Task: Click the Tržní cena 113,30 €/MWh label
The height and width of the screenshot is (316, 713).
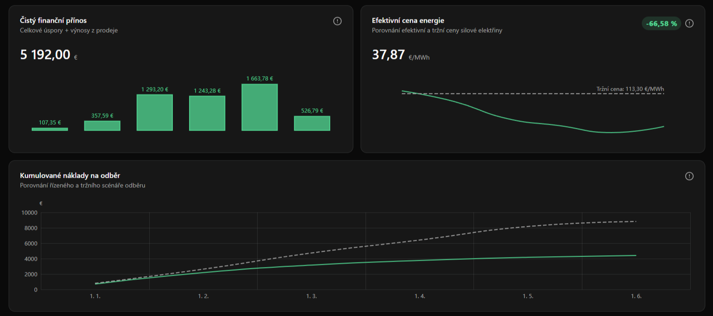Action: click(x=630, y=89)
